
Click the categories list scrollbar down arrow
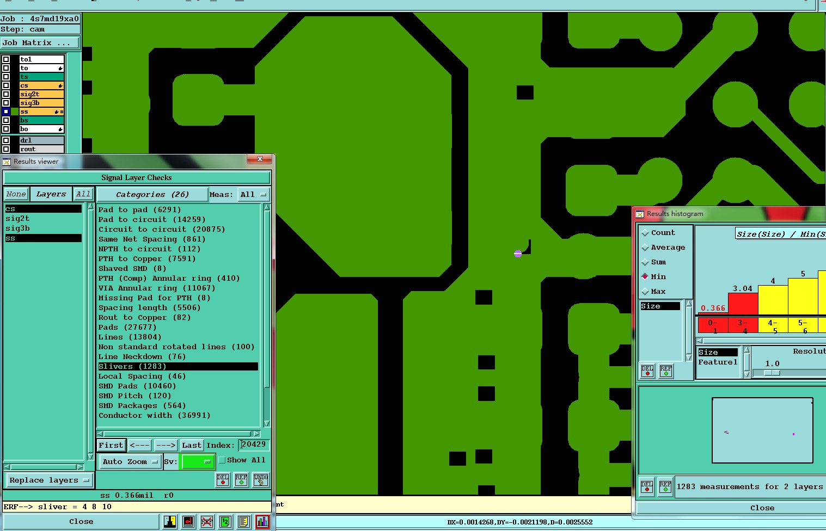coord(267,424)
